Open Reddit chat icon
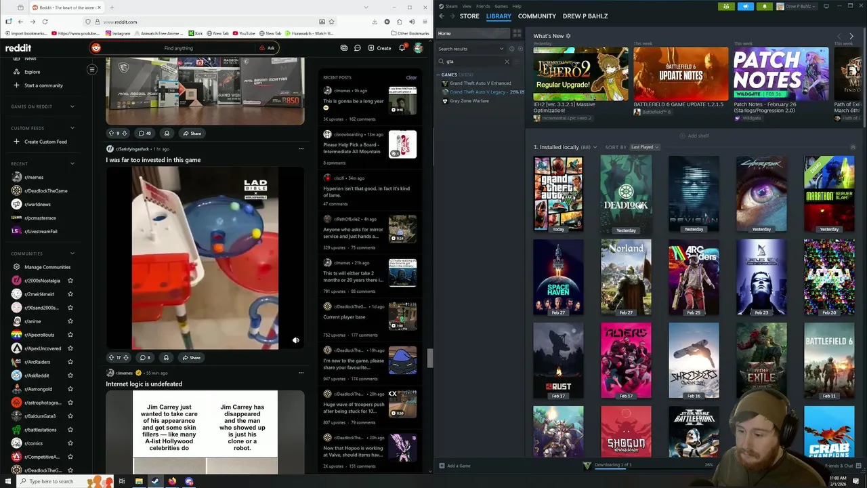 (x=357, y=48)
